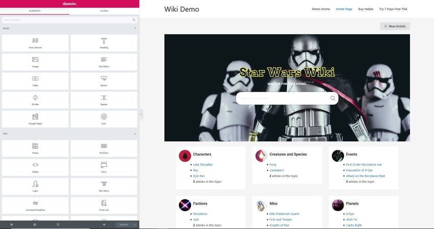Click the elementor logo in header
The height and width of the screenshot is (229, 434).
[69, 4]
